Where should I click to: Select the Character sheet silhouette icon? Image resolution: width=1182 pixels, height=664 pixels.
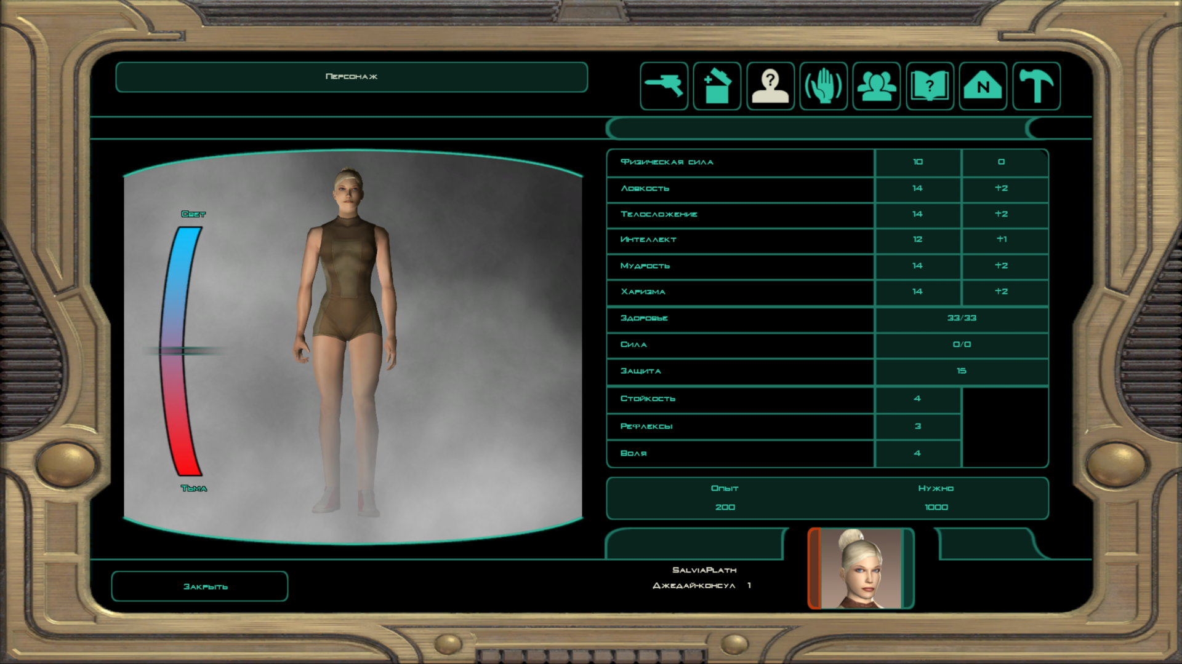pyautogui.click(x=770, y=86)
